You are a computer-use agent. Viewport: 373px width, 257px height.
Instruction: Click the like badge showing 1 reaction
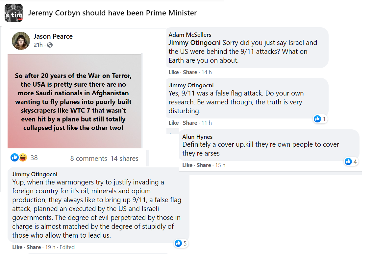click(317, 119)
